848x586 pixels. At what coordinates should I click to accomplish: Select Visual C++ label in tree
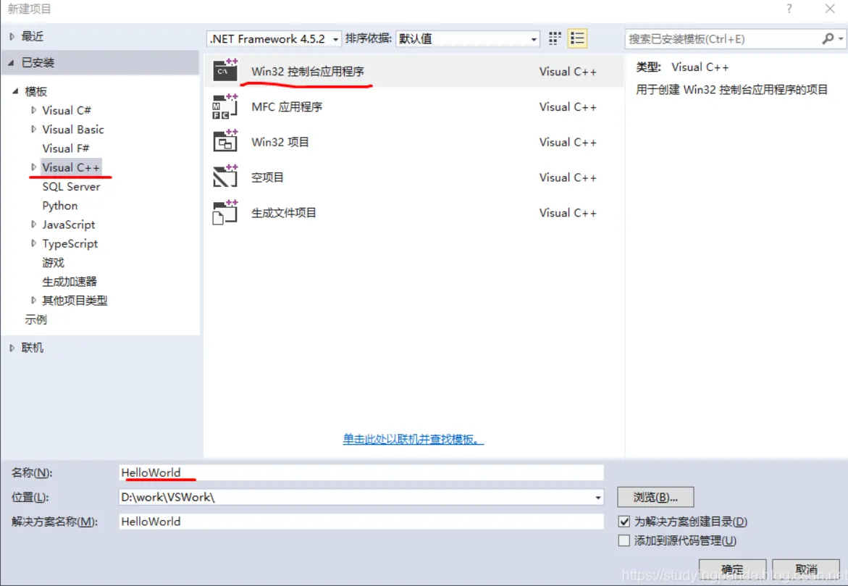71,167
